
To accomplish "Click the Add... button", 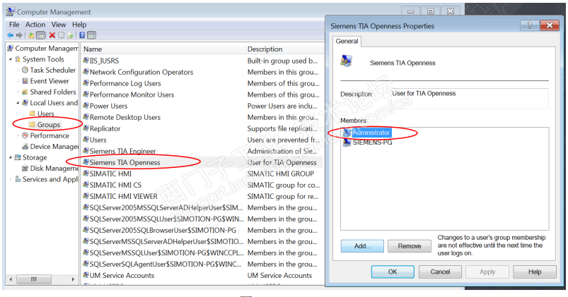I will click(362, 246).
